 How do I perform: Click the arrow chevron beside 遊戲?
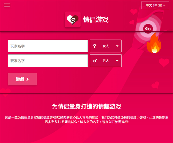click(x=28, y=79)
